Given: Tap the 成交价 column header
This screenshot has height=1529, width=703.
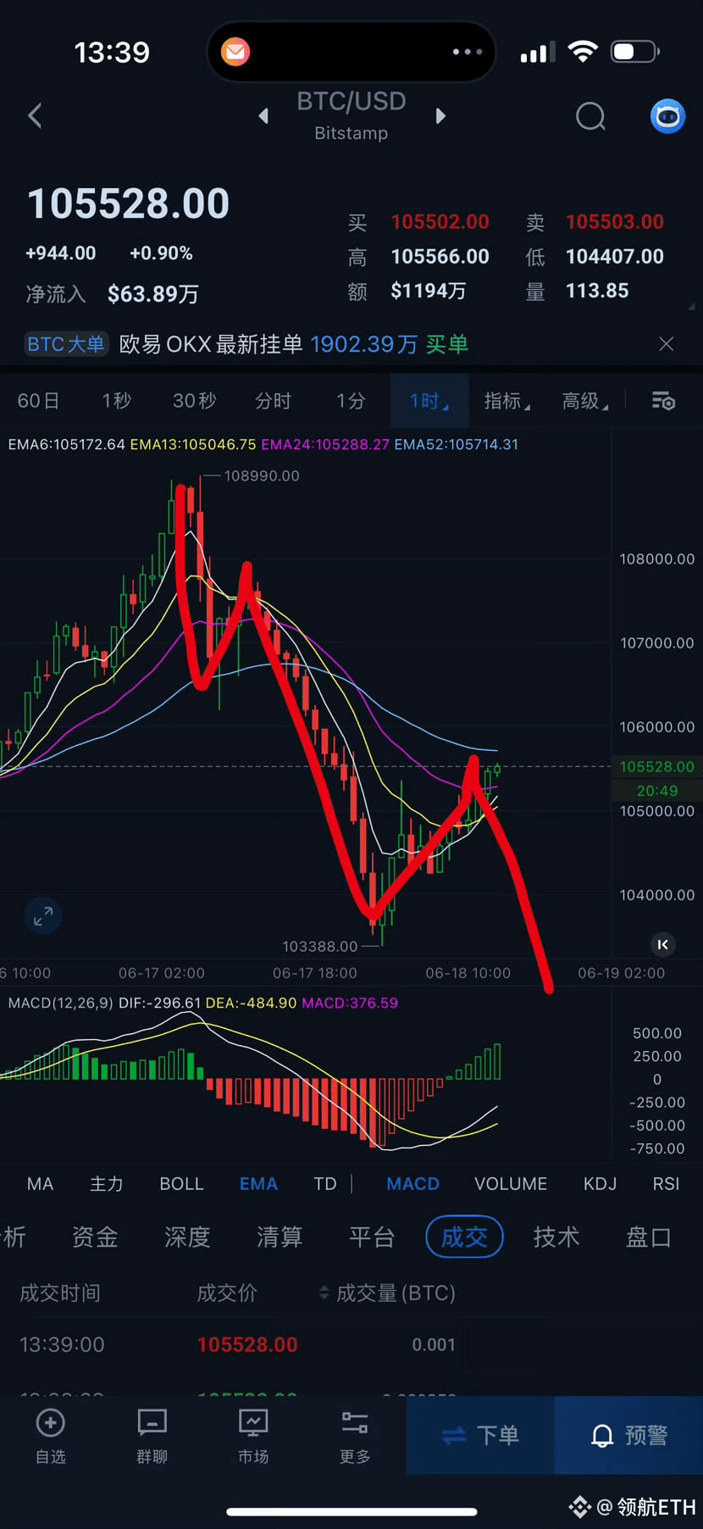Looking at the screenshot, I should click(x=227, y=1293).
